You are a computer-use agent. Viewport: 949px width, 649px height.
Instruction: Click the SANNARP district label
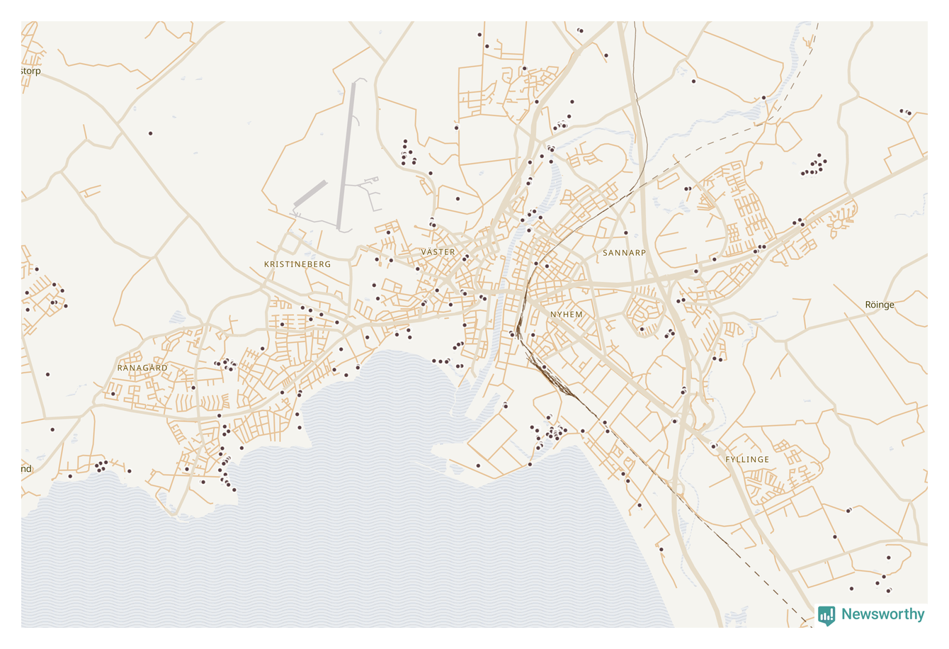coord(625,252)
